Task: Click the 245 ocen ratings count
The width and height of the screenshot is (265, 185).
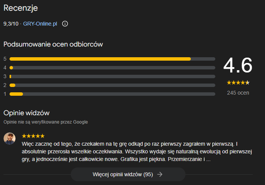Action: click(237, 93)
